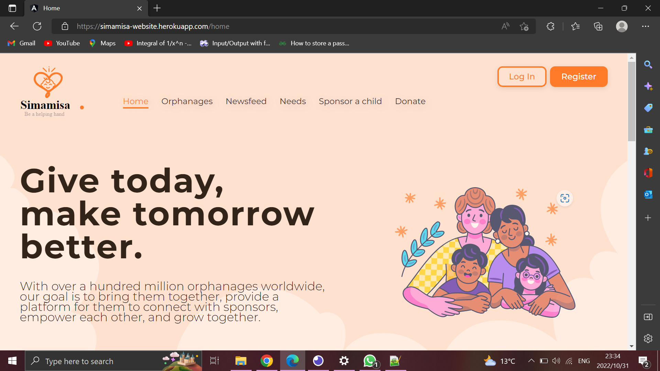
Task: Switch to the Orphanages page
Action: 187,101
